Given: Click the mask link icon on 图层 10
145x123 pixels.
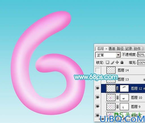Looking at the screenshot, I should (x=118, y=97).
